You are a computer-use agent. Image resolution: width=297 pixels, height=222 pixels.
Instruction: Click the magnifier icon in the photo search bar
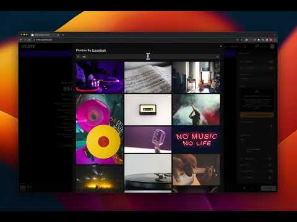coord(79,57)
